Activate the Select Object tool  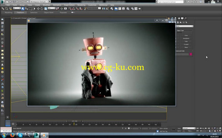pos(23,9)
